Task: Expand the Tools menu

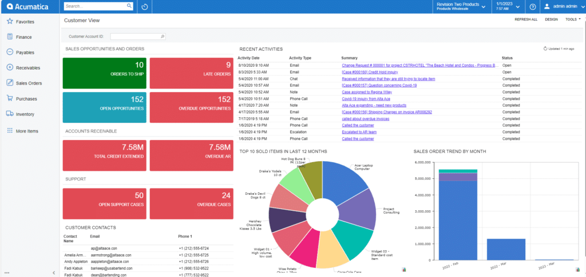Action: [x=572, y=19]
